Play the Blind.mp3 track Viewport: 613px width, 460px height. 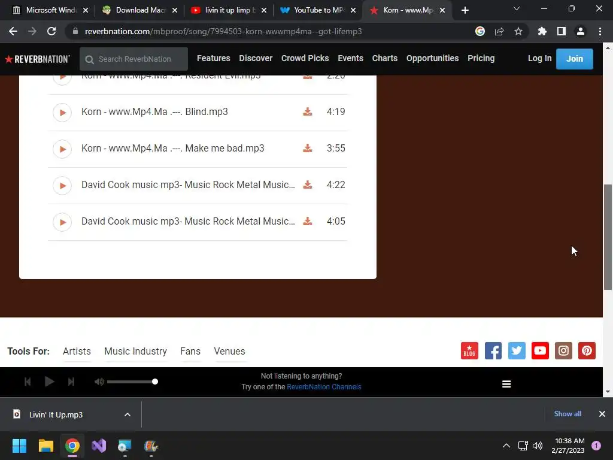(x=62, y=113)
